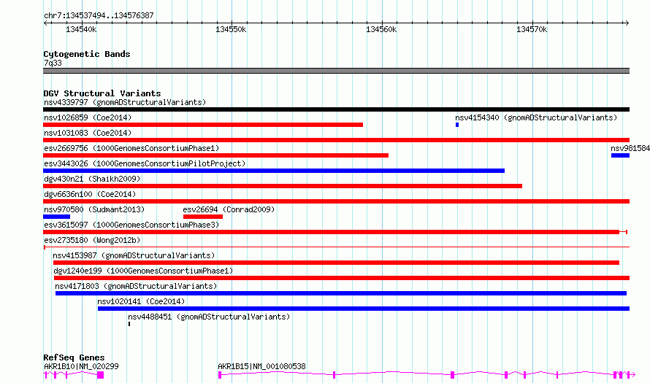Click the 134540k ruler tick label
The width and height of the screenshot is (650, 383).
81,29
